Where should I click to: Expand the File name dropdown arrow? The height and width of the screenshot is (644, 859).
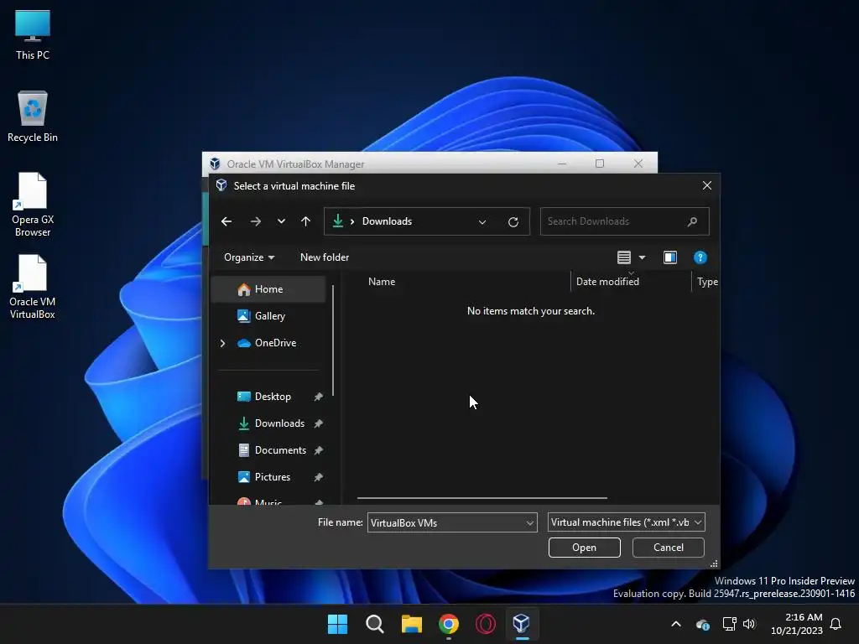530,523
